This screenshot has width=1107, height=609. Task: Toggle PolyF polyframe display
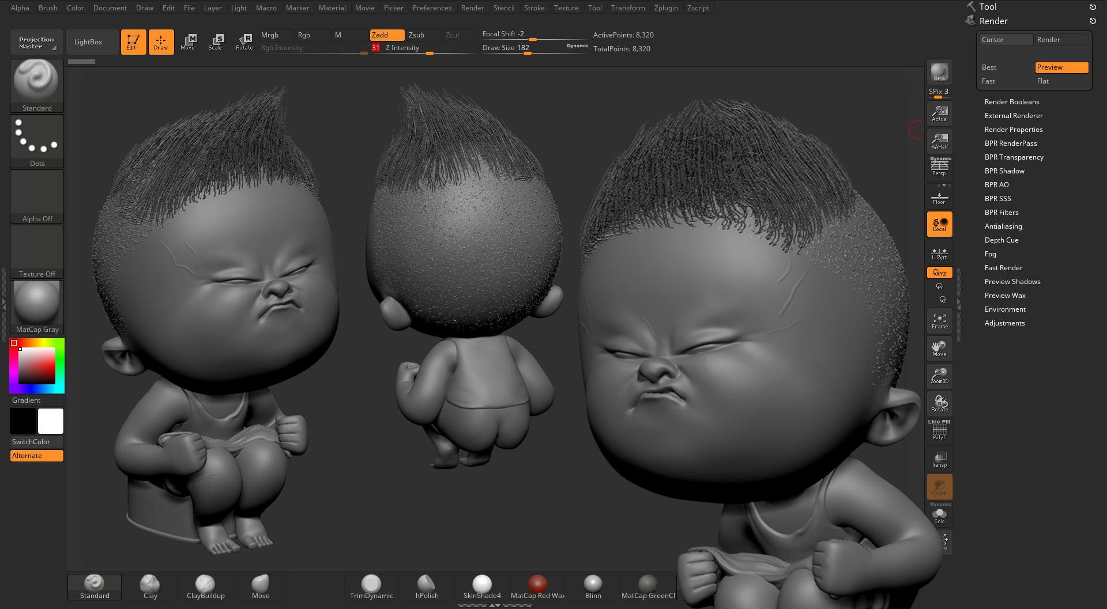click(939, 430)
